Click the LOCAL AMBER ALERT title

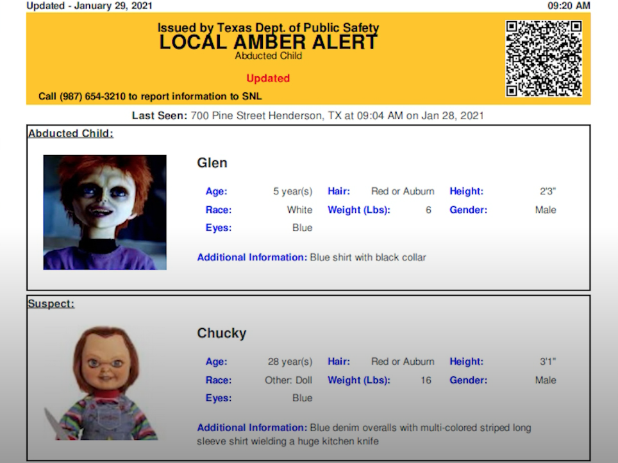[268, 42]
